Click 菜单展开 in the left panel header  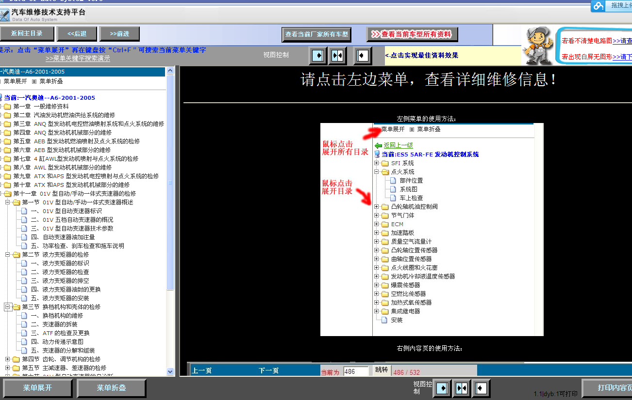click(x=15, y=81)
